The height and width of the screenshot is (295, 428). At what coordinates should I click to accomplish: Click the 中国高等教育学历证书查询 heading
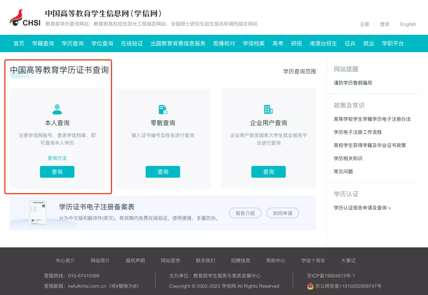59,70
